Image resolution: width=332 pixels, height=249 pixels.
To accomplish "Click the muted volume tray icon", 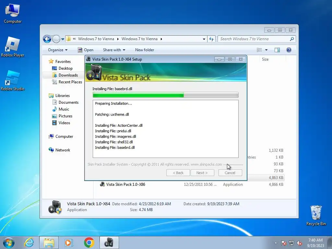I will pos(299,243).
